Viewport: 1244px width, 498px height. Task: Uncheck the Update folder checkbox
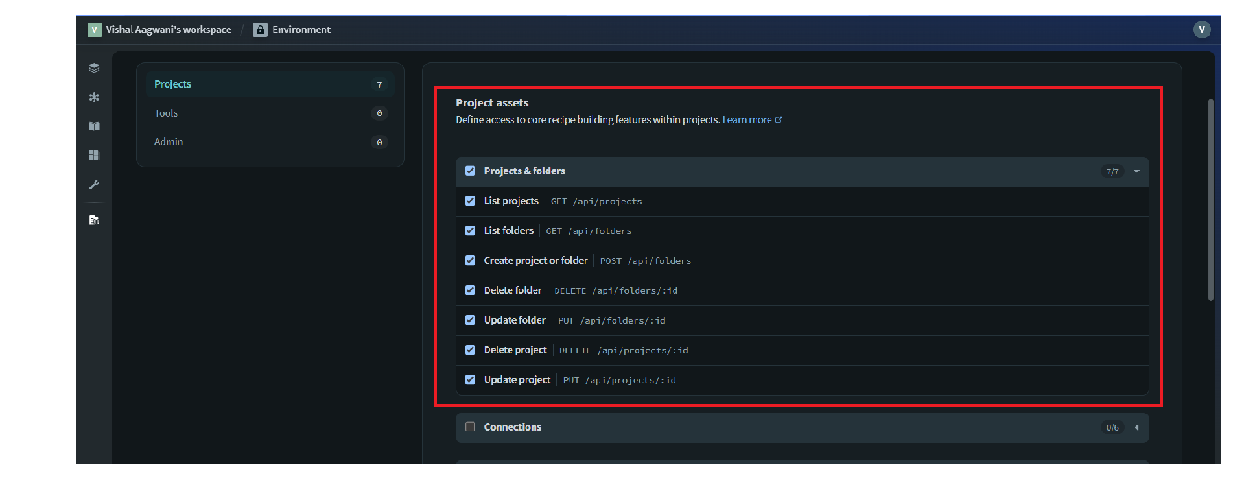coord(470,320)
